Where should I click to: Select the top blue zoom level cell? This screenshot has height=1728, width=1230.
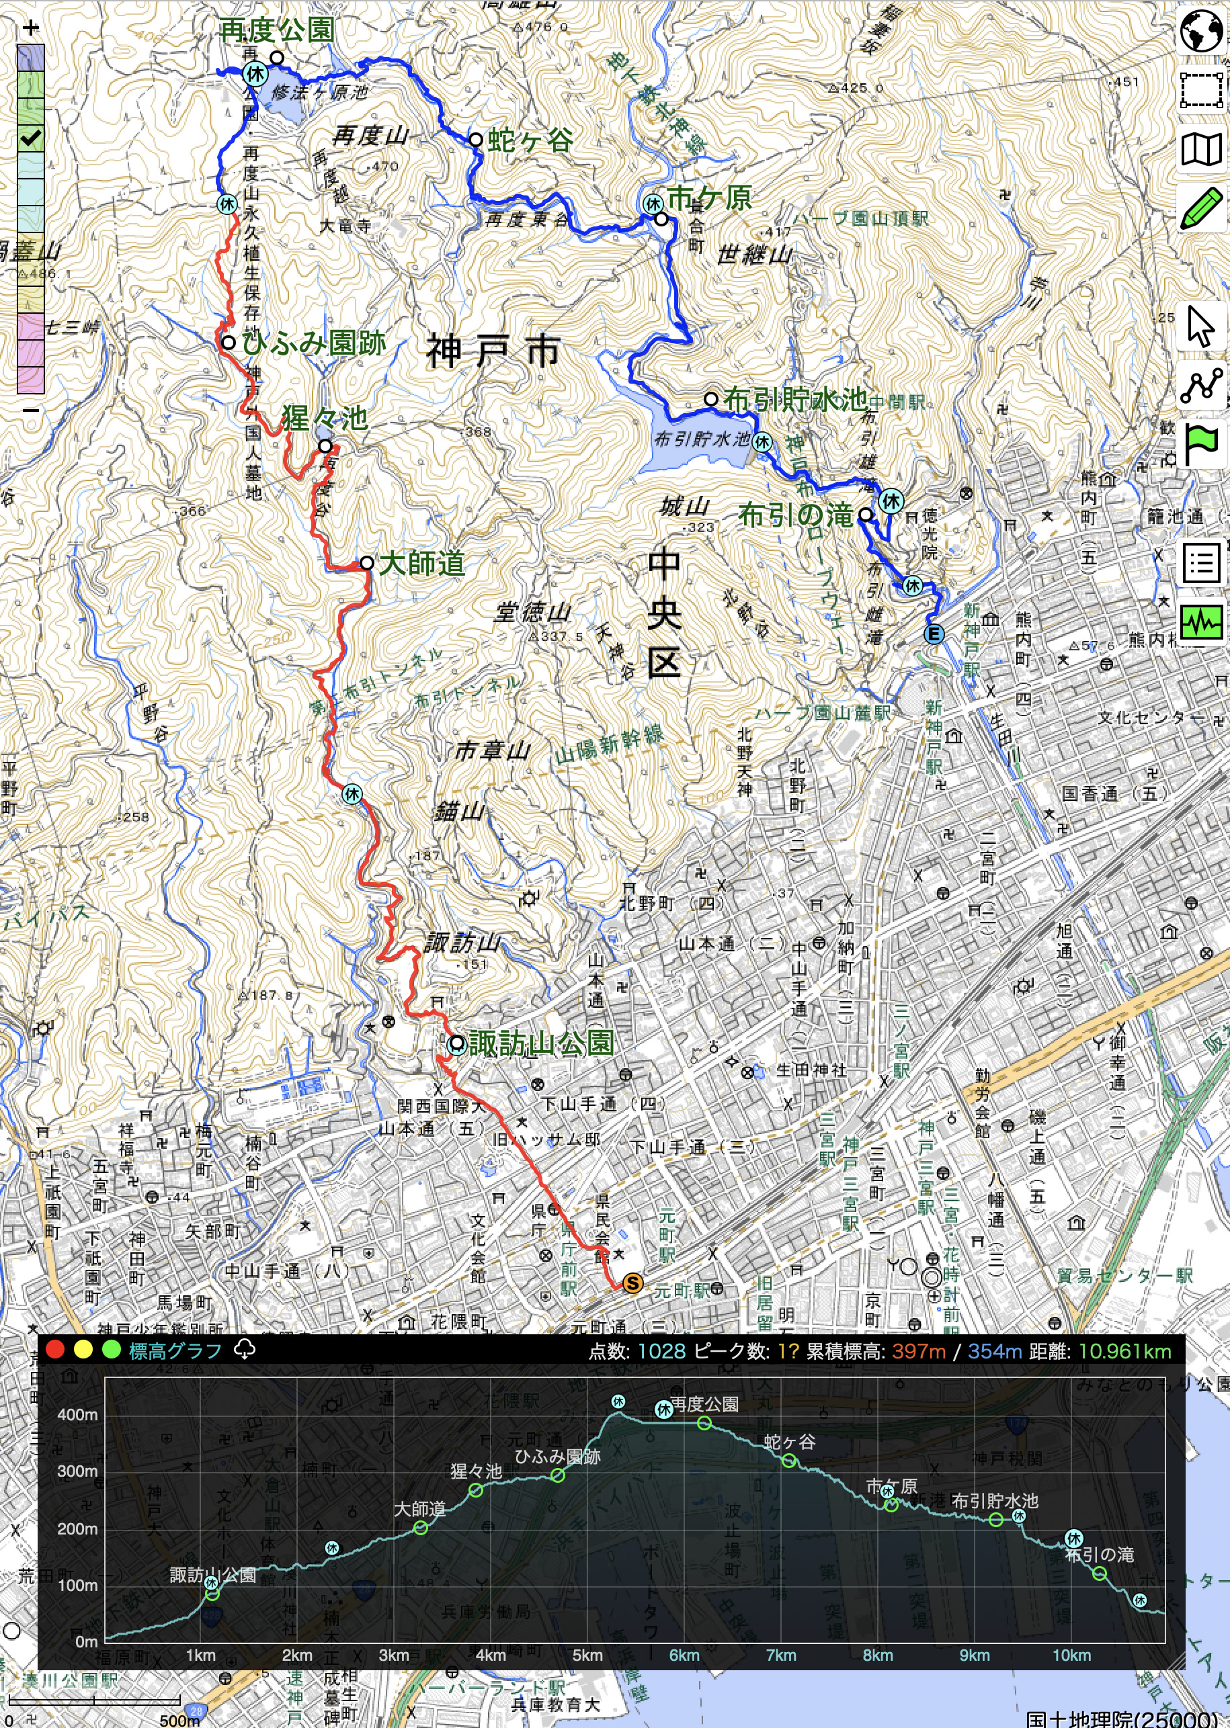point(31,58)
